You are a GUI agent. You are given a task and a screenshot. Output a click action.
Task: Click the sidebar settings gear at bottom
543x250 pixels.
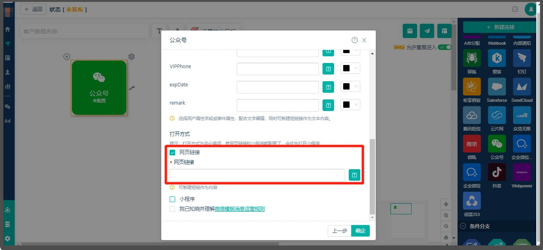[7, 239]
